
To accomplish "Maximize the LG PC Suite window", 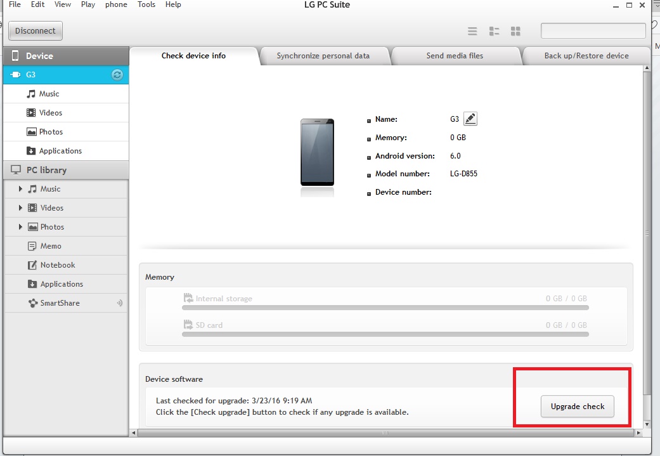I will (x=630, y=5).
